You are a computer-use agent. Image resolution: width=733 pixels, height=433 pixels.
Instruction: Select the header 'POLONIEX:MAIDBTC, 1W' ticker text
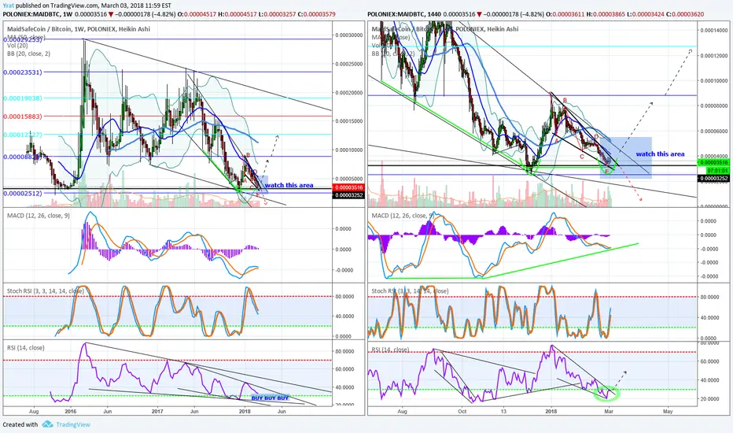pyautogui.click(x=38, y=14)
